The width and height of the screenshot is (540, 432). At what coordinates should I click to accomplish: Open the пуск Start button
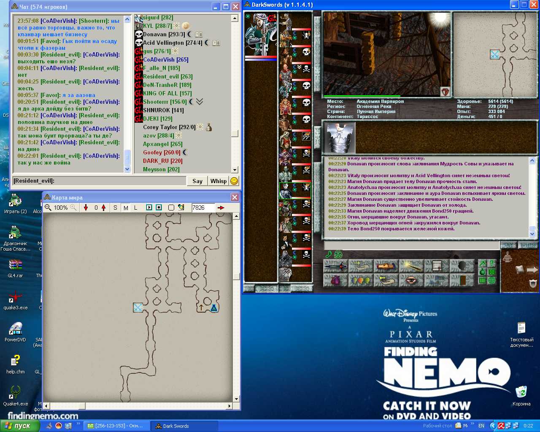20,426
